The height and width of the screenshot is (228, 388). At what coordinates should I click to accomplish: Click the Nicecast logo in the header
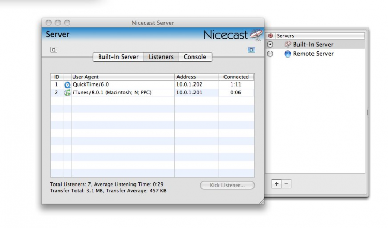coord(233,35)
